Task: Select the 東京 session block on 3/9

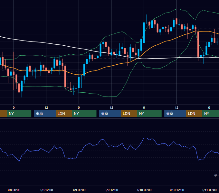Action: pyautogui.click(x=110, y=114)
